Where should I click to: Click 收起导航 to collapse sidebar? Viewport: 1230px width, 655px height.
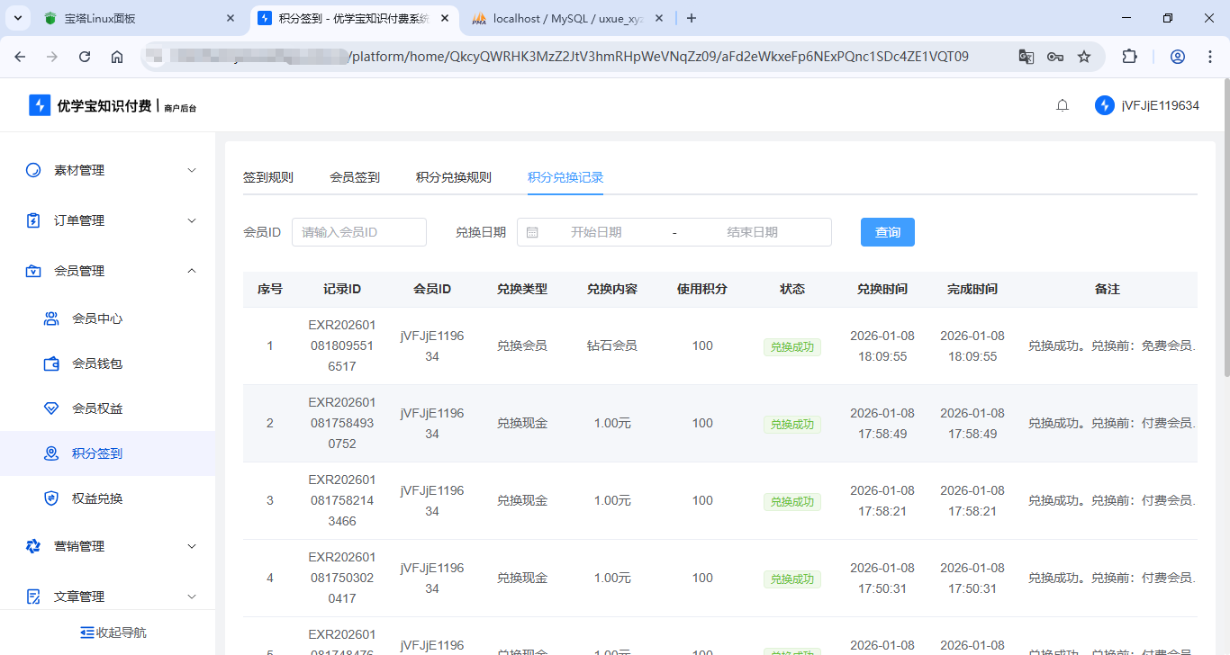coord(113,633)
